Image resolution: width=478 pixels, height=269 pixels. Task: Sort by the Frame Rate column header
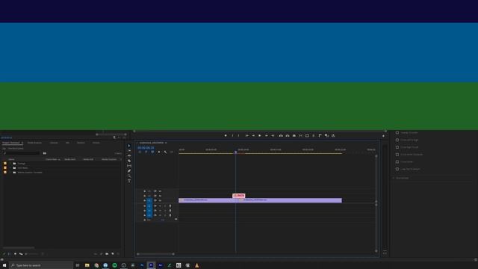coord(52,159)
